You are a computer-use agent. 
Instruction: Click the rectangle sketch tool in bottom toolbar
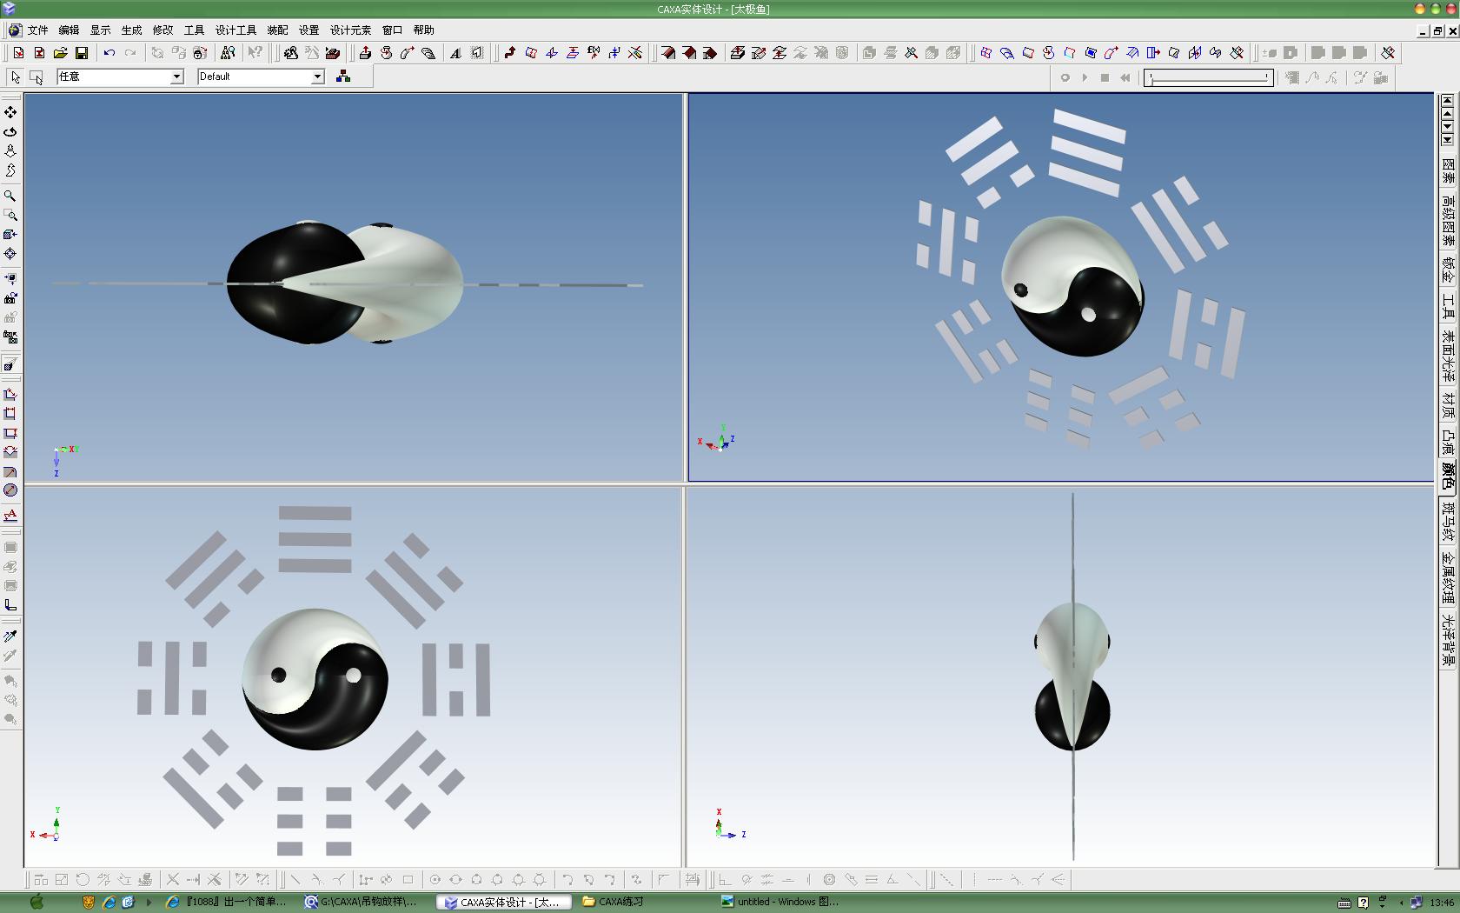[408, 880]
